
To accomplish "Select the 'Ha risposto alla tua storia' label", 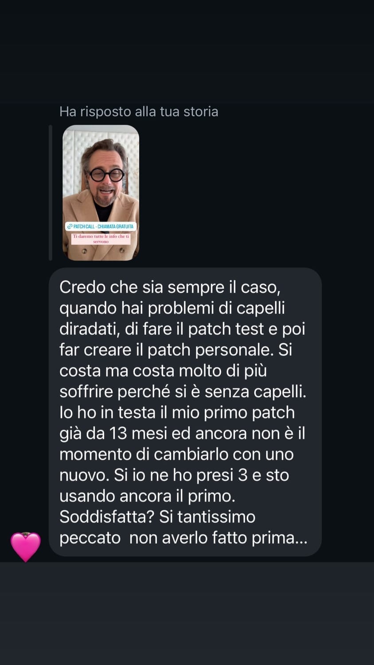I will tap(139, 111).
